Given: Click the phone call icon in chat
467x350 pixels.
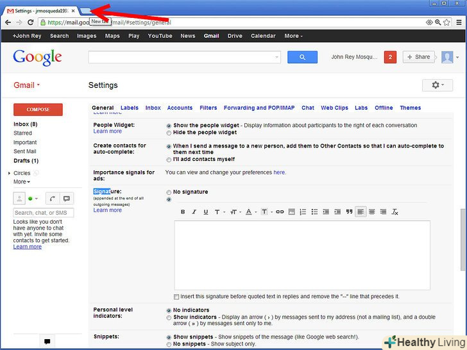Looking at the screenshot, I should coord(53,199).
